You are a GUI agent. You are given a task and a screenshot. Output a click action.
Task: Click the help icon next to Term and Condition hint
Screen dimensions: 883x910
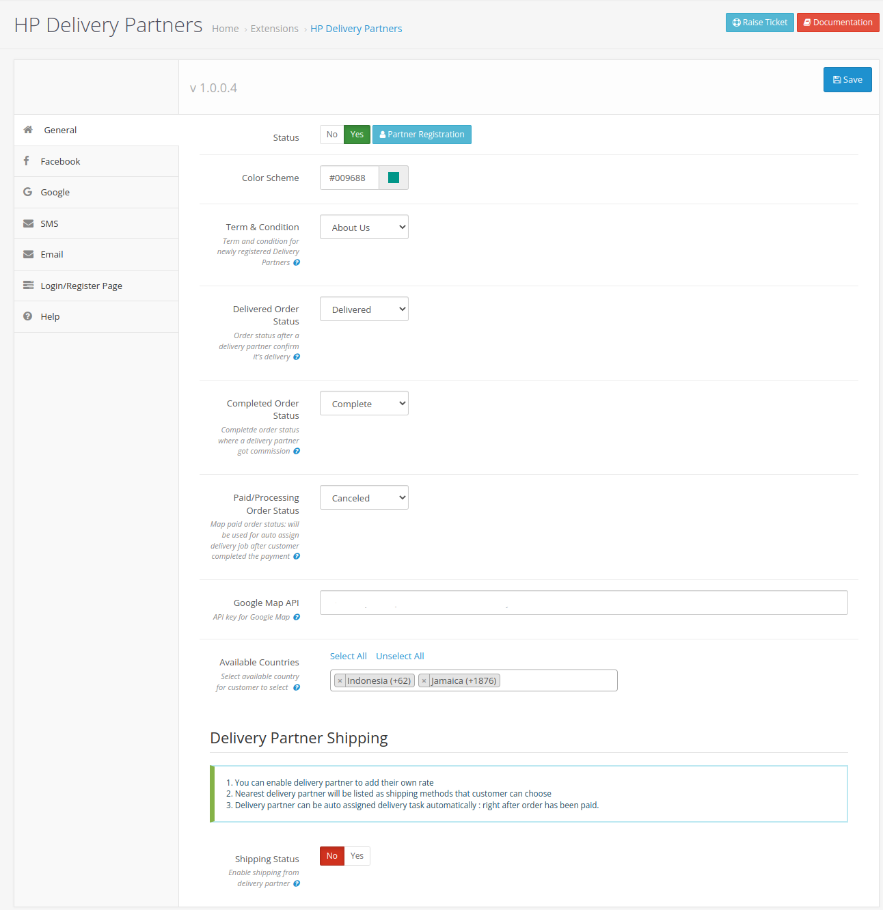coord(297,262)
